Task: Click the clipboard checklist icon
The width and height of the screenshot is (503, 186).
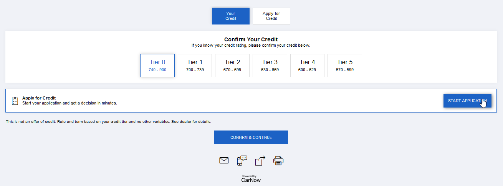Action: tap(15, 101)
